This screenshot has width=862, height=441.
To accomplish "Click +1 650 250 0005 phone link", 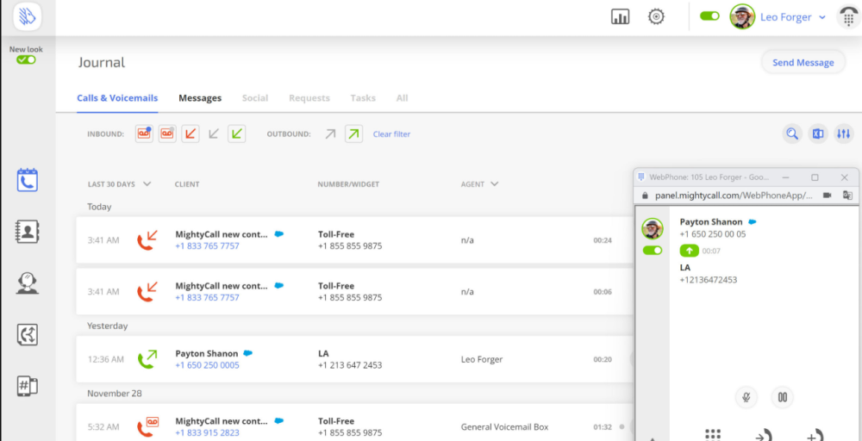I will click(x=207, y=365).
